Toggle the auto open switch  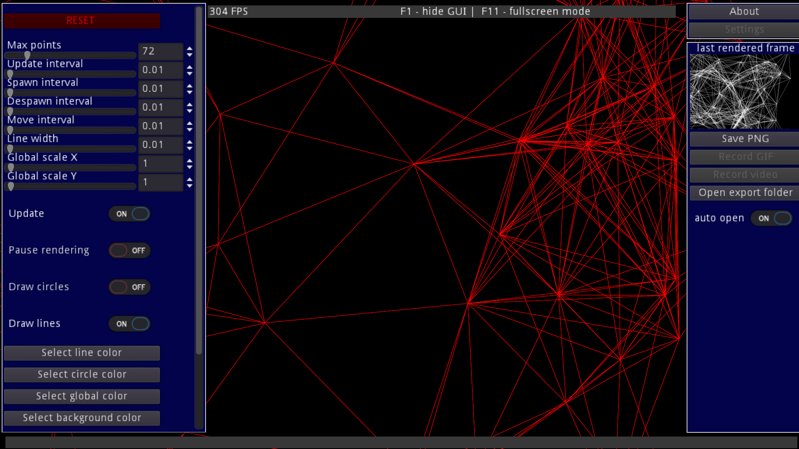(772, 218)
